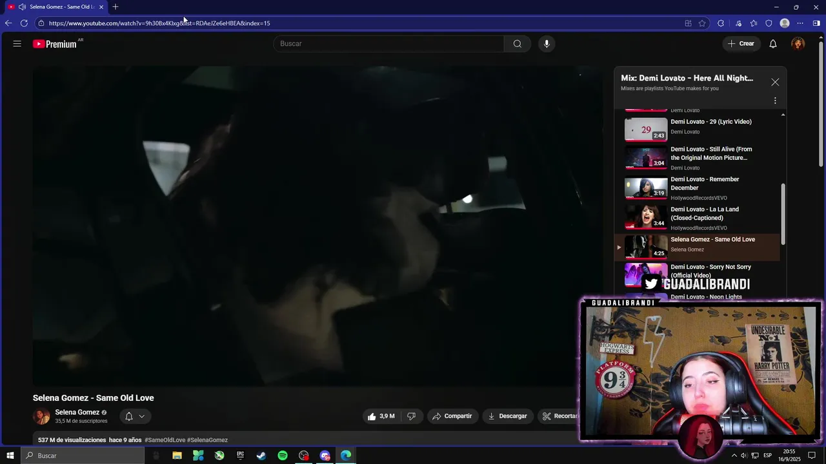826x464 pixels.
Task: Open the shield browser essentials icon
Action: coord(769,23)
